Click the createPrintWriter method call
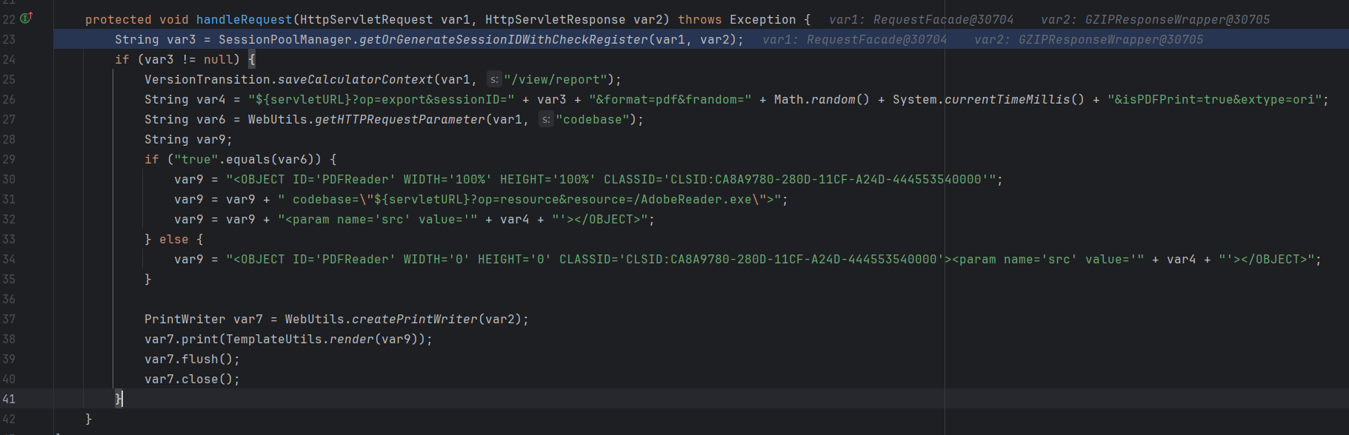1349x435 pixels. (414, 320)
